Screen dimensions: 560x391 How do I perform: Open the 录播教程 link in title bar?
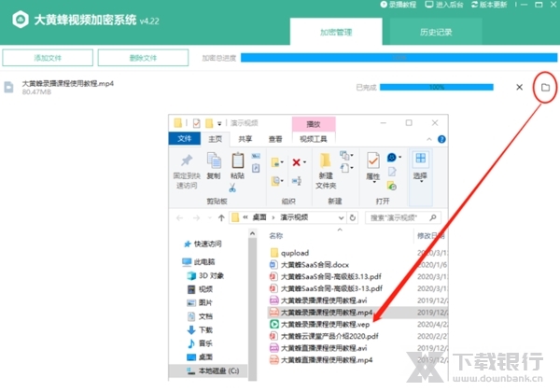coord(399,5)
